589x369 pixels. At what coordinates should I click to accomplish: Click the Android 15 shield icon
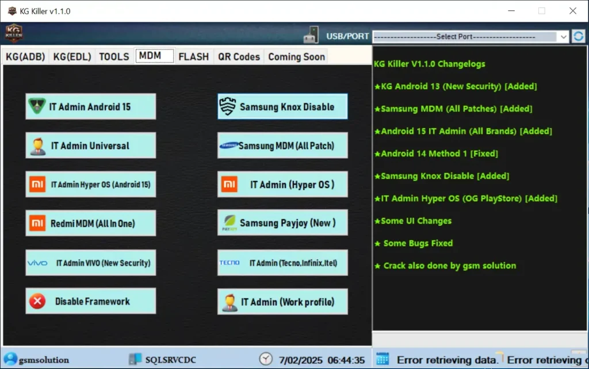click(37, 106)
